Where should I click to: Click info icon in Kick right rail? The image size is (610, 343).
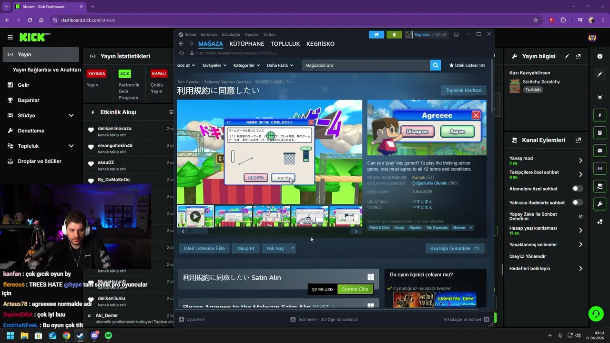tap(600, 56)
